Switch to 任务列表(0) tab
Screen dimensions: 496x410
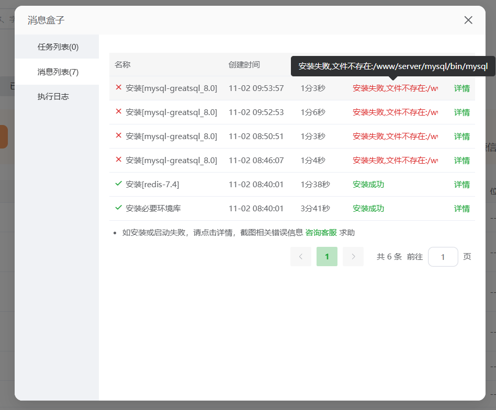pos(58,47)
